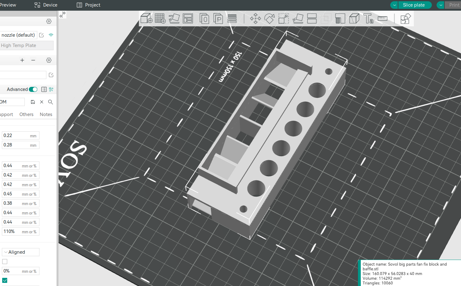
Task: Select the Scale tool
Action: [283, 19]
